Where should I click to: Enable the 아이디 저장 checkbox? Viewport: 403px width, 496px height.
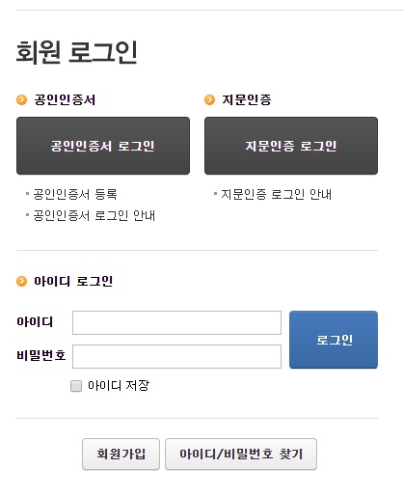[76, 386]
